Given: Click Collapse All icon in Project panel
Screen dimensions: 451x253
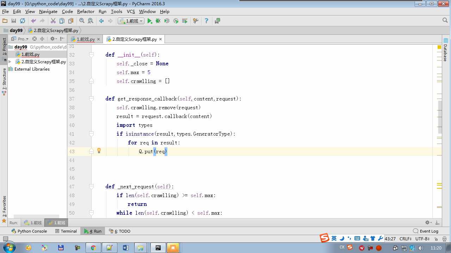Looking at the screenshot, I should pyautogui.click(x=42, y=39).
